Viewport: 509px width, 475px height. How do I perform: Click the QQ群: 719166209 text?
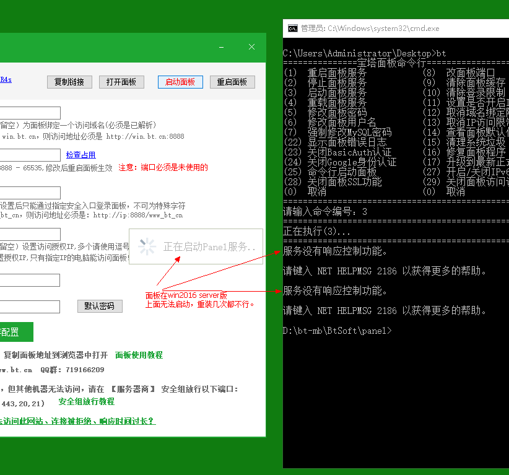click(72, 370)
